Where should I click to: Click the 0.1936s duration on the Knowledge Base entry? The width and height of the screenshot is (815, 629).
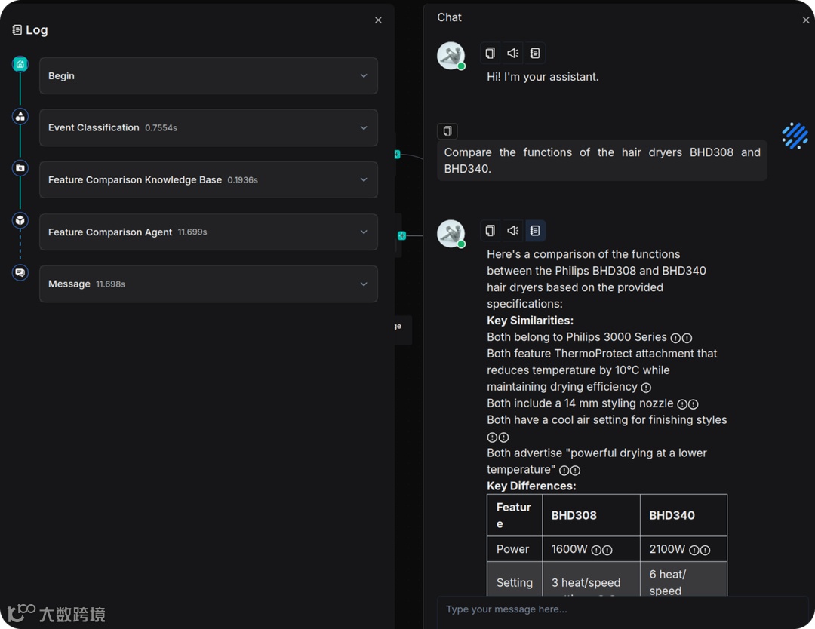tap(243, 180)
